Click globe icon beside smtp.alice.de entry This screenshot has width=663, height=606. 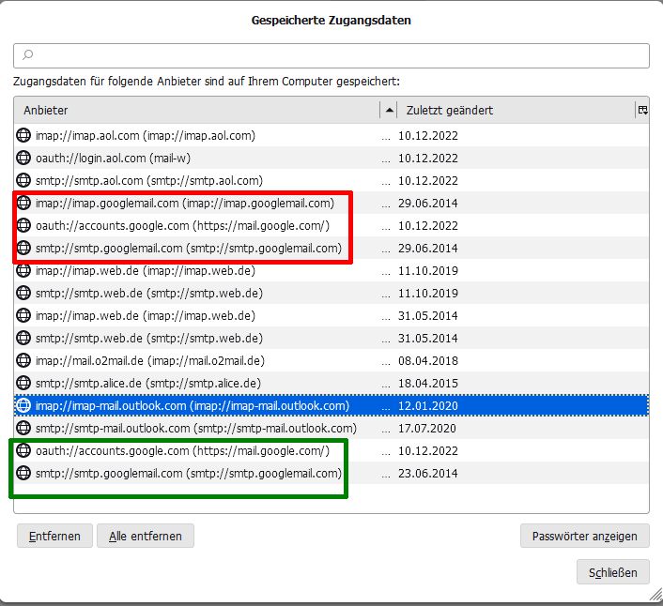pyautogui.click(x=24, y=384)
